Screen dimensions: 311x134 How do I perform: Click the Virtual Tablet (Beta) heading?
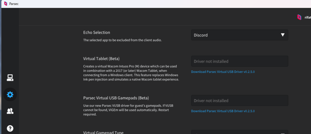101,59
